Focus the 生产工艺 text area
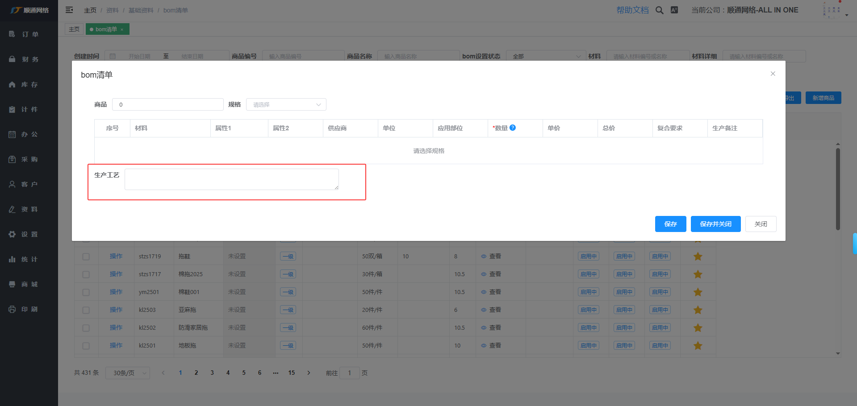Image resolution: width=857 pixels, height=406 pixels. tap(231, 179)
